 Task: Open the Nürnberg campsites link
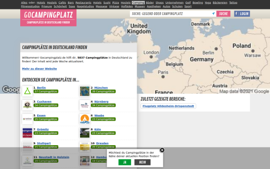point(101,101)
